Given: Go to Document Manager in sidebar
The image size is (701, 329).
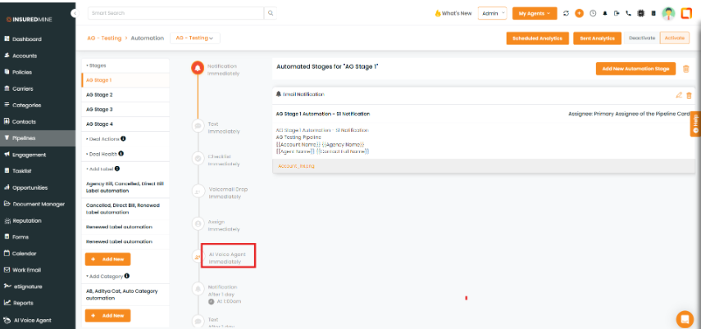Looking at the screenshot, I should tap(38, 204).
